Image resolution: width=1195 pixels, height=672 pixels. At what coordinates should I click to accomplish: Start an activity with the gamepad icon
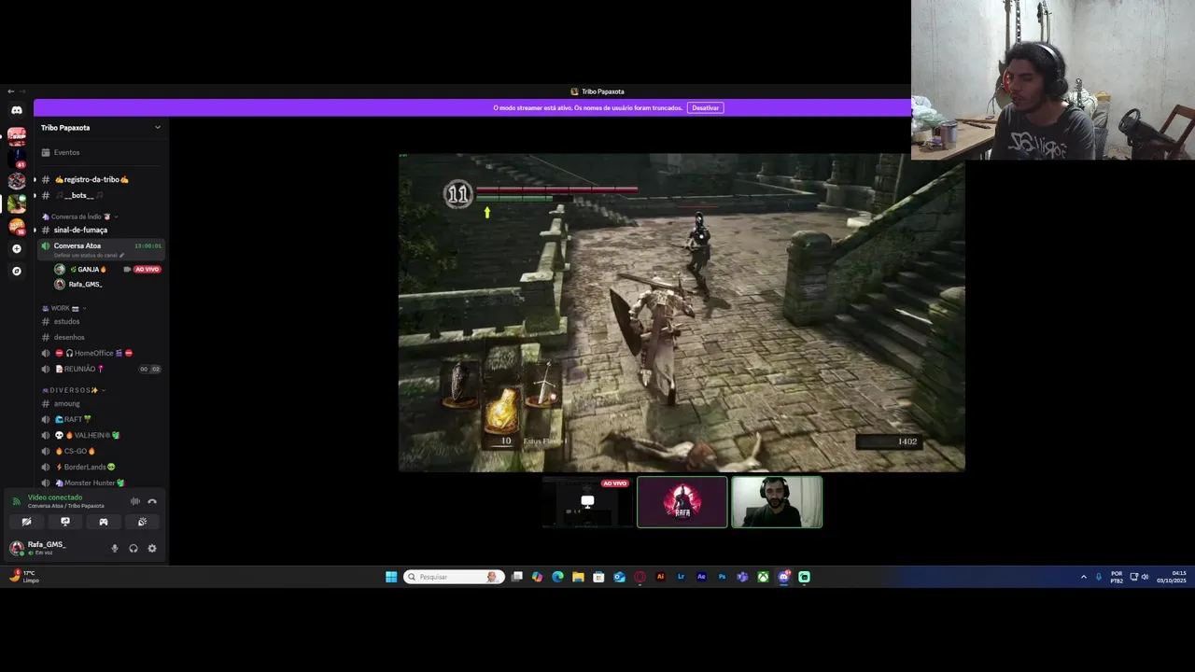[104, 522]
